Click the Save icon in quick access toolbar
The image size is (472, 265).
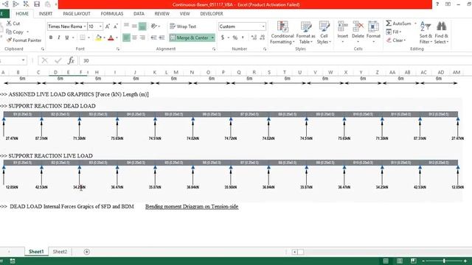click(37, 4)
